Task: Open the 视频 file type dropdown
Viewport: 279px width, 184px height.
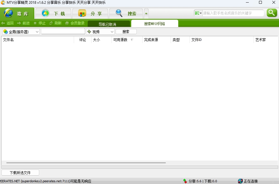Action: click(x=100, y=32)
